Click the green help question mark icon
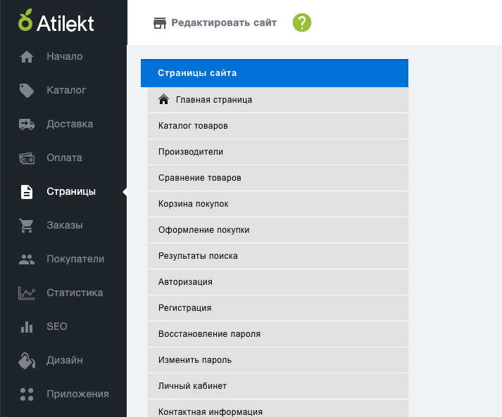The image size is (502, 417). click(x=302, y=23)
